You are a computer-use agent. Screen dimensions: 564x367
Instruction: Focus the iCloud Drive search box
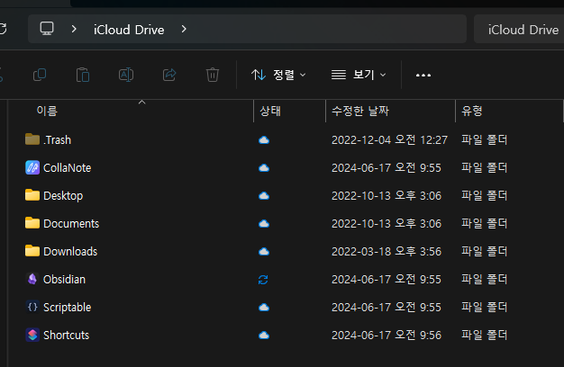519,30
